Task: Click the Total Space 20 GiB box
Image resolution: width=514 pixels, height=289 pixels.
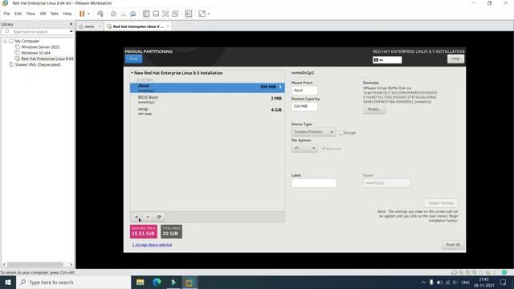Action: pyautogui.click(x=171, y=231)
